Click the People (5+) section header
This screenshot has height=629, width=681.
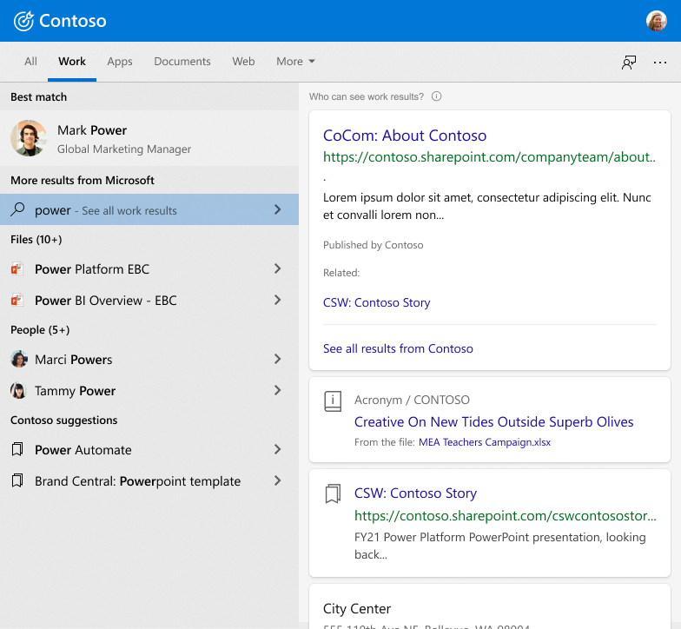point(40,330)
